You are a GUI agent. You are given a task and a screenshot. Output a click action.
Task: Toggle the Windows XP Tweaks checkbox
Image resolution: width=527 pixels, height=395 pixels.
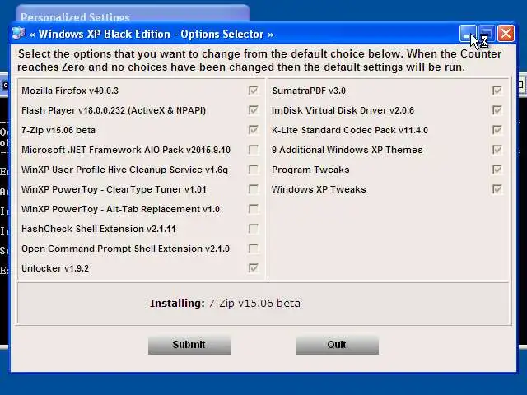(497, 189)
